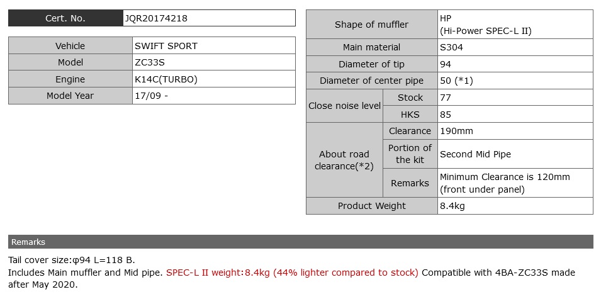601x304 pixels.
Task: Select the Stock noise level value 77
Action: click(515, 98)
